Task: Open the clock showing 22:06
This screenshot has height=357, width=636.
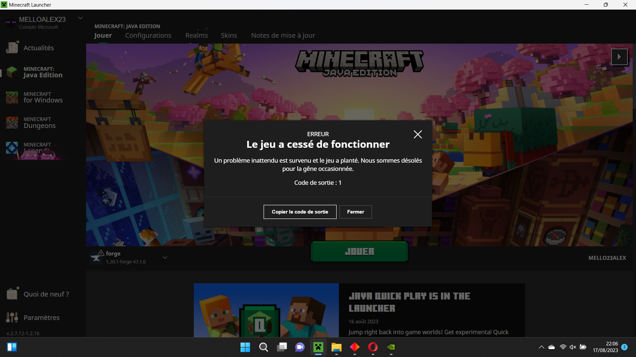Action: [605, 347]
